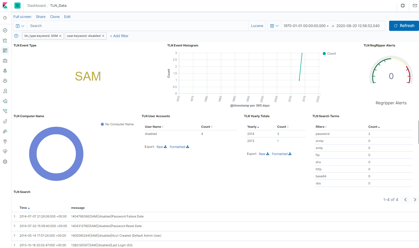Open SIEM from the sidebar
The width and height of the screenshot is (419, 248).
(x=5, y=131)
